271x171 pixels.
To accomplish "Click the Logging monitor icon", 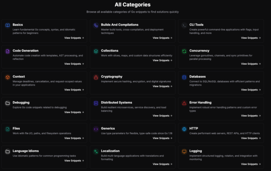I will point(184,152).
